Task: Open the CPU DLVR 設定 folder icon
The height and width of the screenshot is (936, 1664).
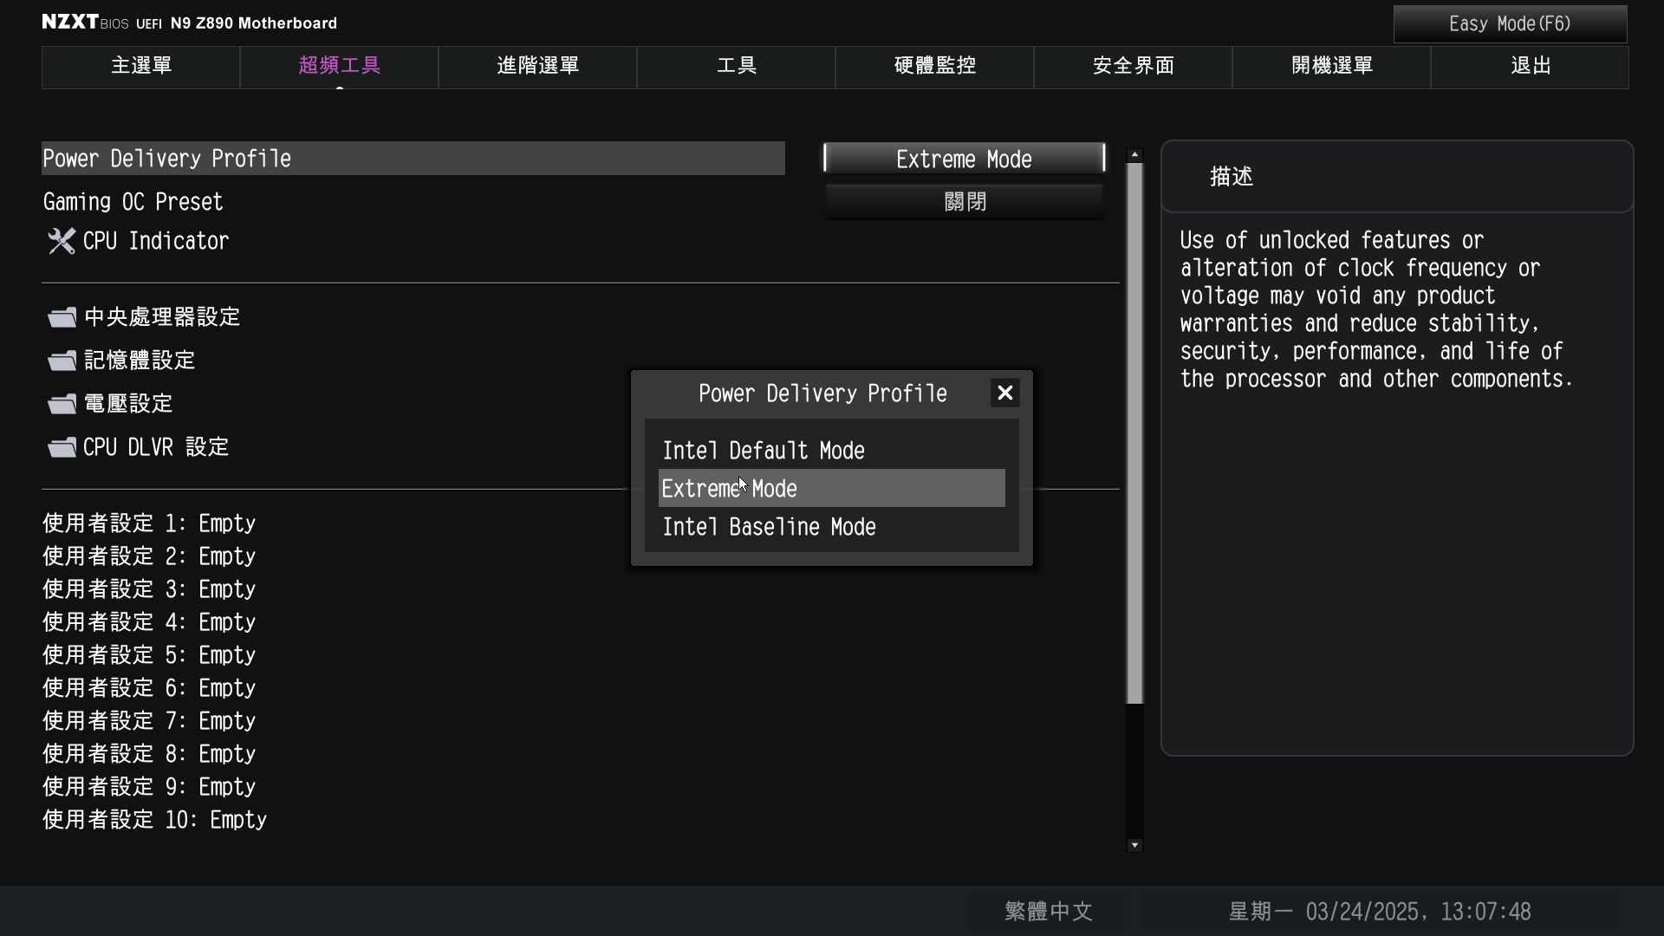Action: click(62, 447)
